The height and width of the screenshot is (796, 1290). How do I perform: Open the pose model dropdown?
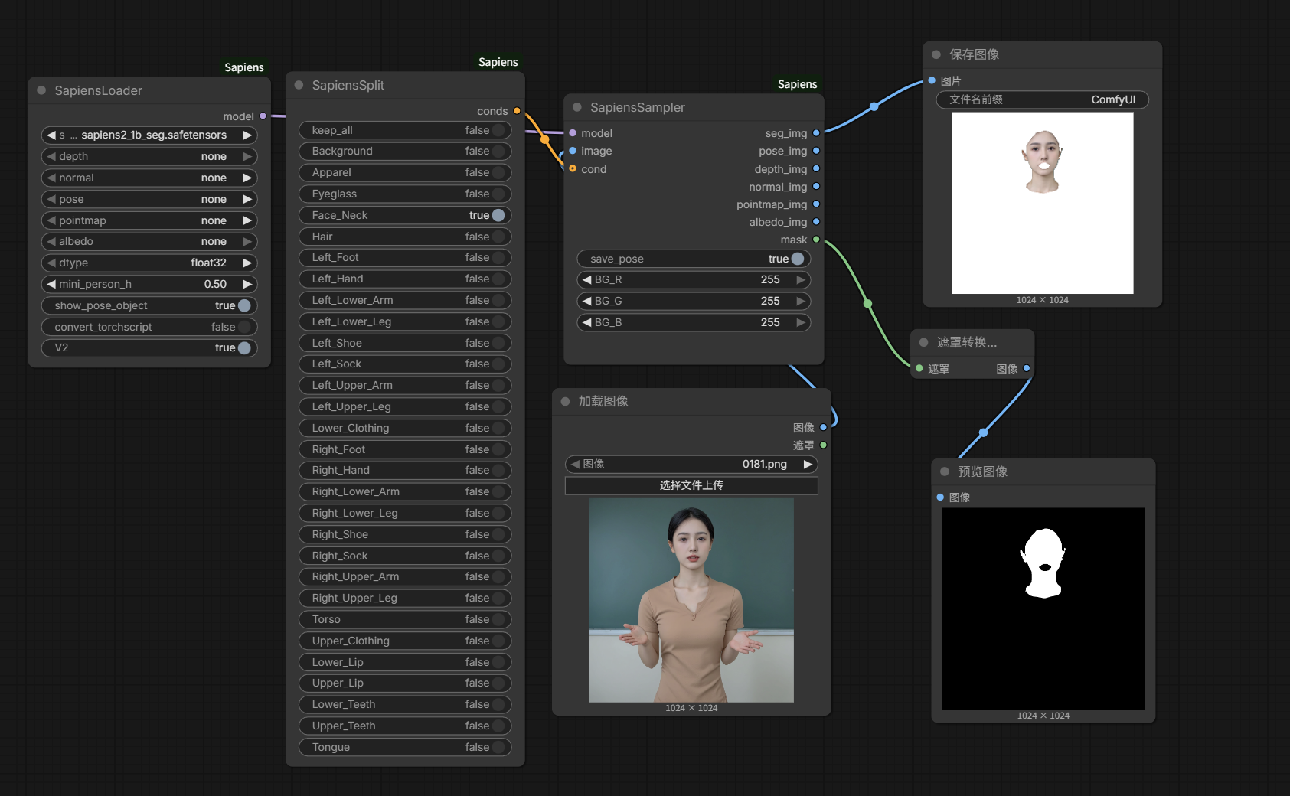(149, 199)
